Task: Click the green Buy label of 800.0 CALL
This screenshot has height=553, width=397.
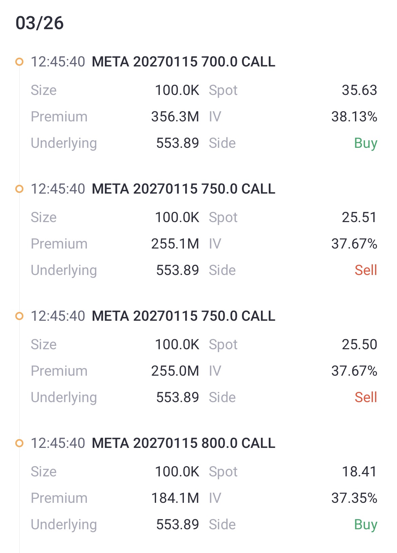Action: point(365,525)
